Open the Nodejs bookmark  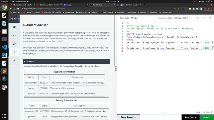[142, 12]
